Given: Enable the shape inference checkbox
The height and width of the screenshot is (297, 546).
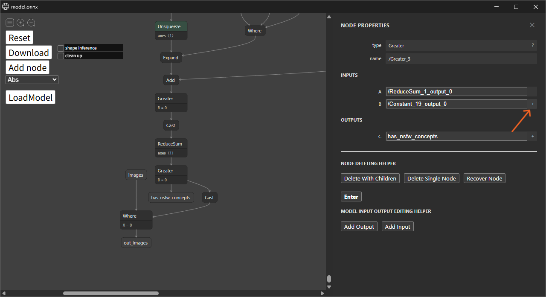Looking at the screenshot, I should click(x=61, y=48).
